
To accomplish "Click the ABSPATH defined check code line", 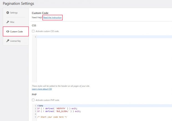I will point(57,109).
